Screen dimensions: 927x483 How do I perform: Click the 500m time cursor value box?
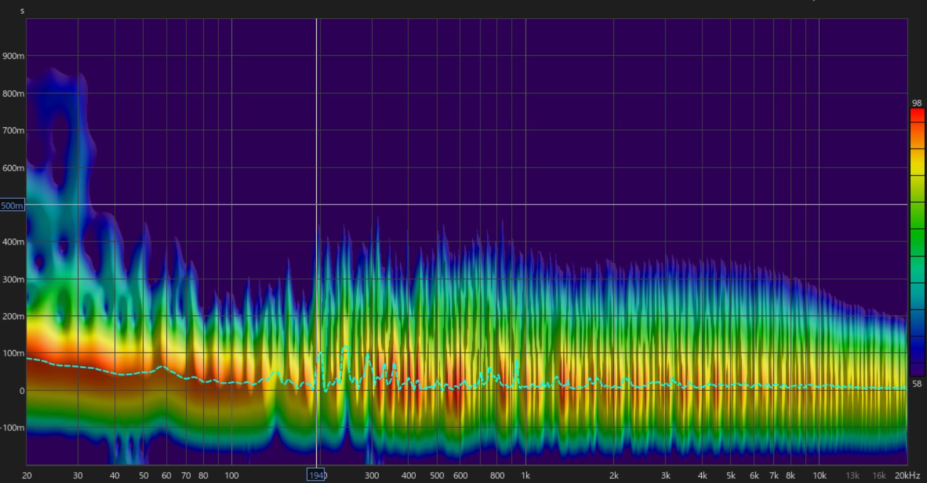13,205
